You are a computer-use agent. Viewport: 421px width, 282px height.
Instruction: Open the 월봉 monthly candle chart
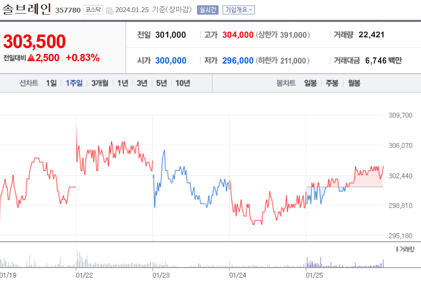(x=354, y=83)
